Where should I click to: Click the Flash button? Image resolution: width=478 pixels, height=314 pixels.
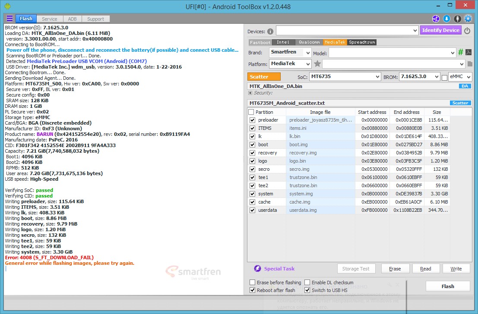(448, 286)
